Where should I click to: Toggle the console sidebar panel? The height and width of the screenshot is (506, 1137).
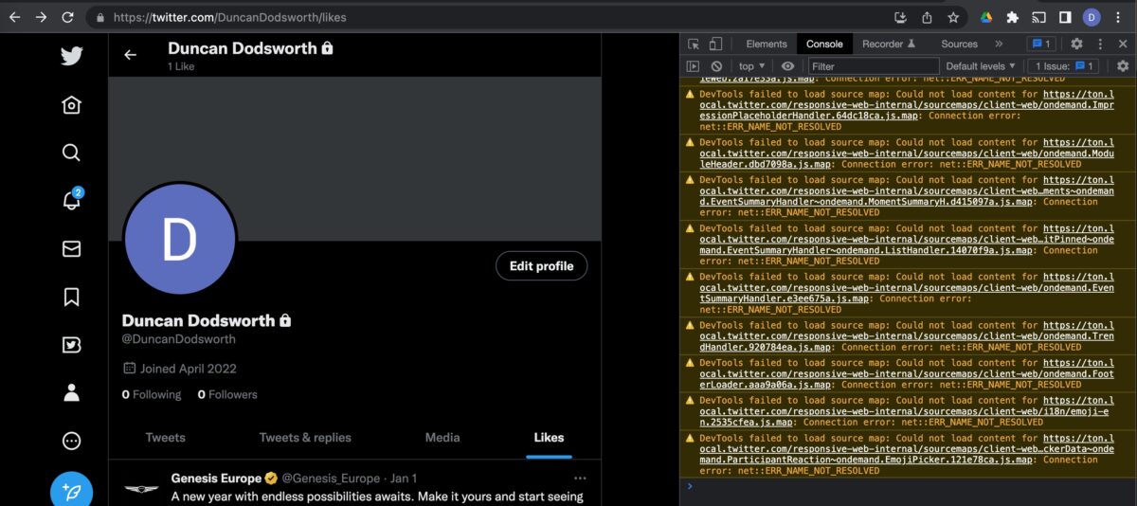pyautogui.click(x=693, y=66)
